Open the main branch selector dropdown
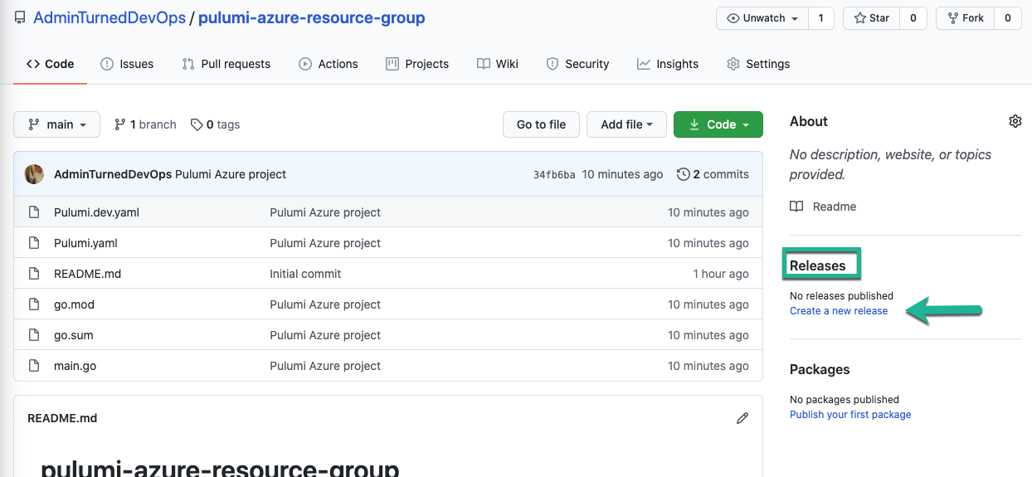The height and width of the screenshot is (477, 1032). click(x=56, y=124)
